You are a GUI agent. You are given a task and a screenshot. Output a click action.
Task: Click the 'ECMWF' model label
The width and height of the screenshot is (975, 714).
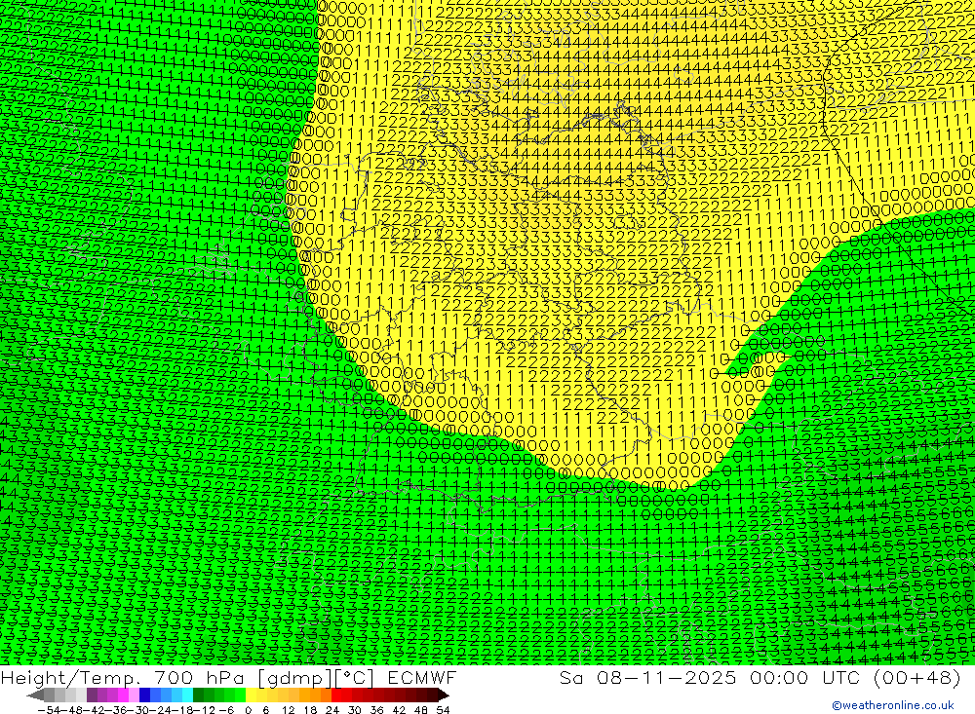421,677
